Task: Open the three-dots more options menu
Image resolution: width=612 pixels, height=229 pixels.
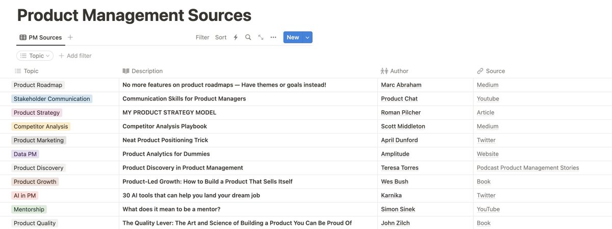Action: click(273, 37)
